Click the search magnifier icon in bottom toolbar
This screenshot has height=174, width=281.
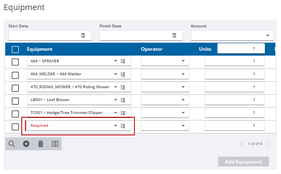click(12, 144)
